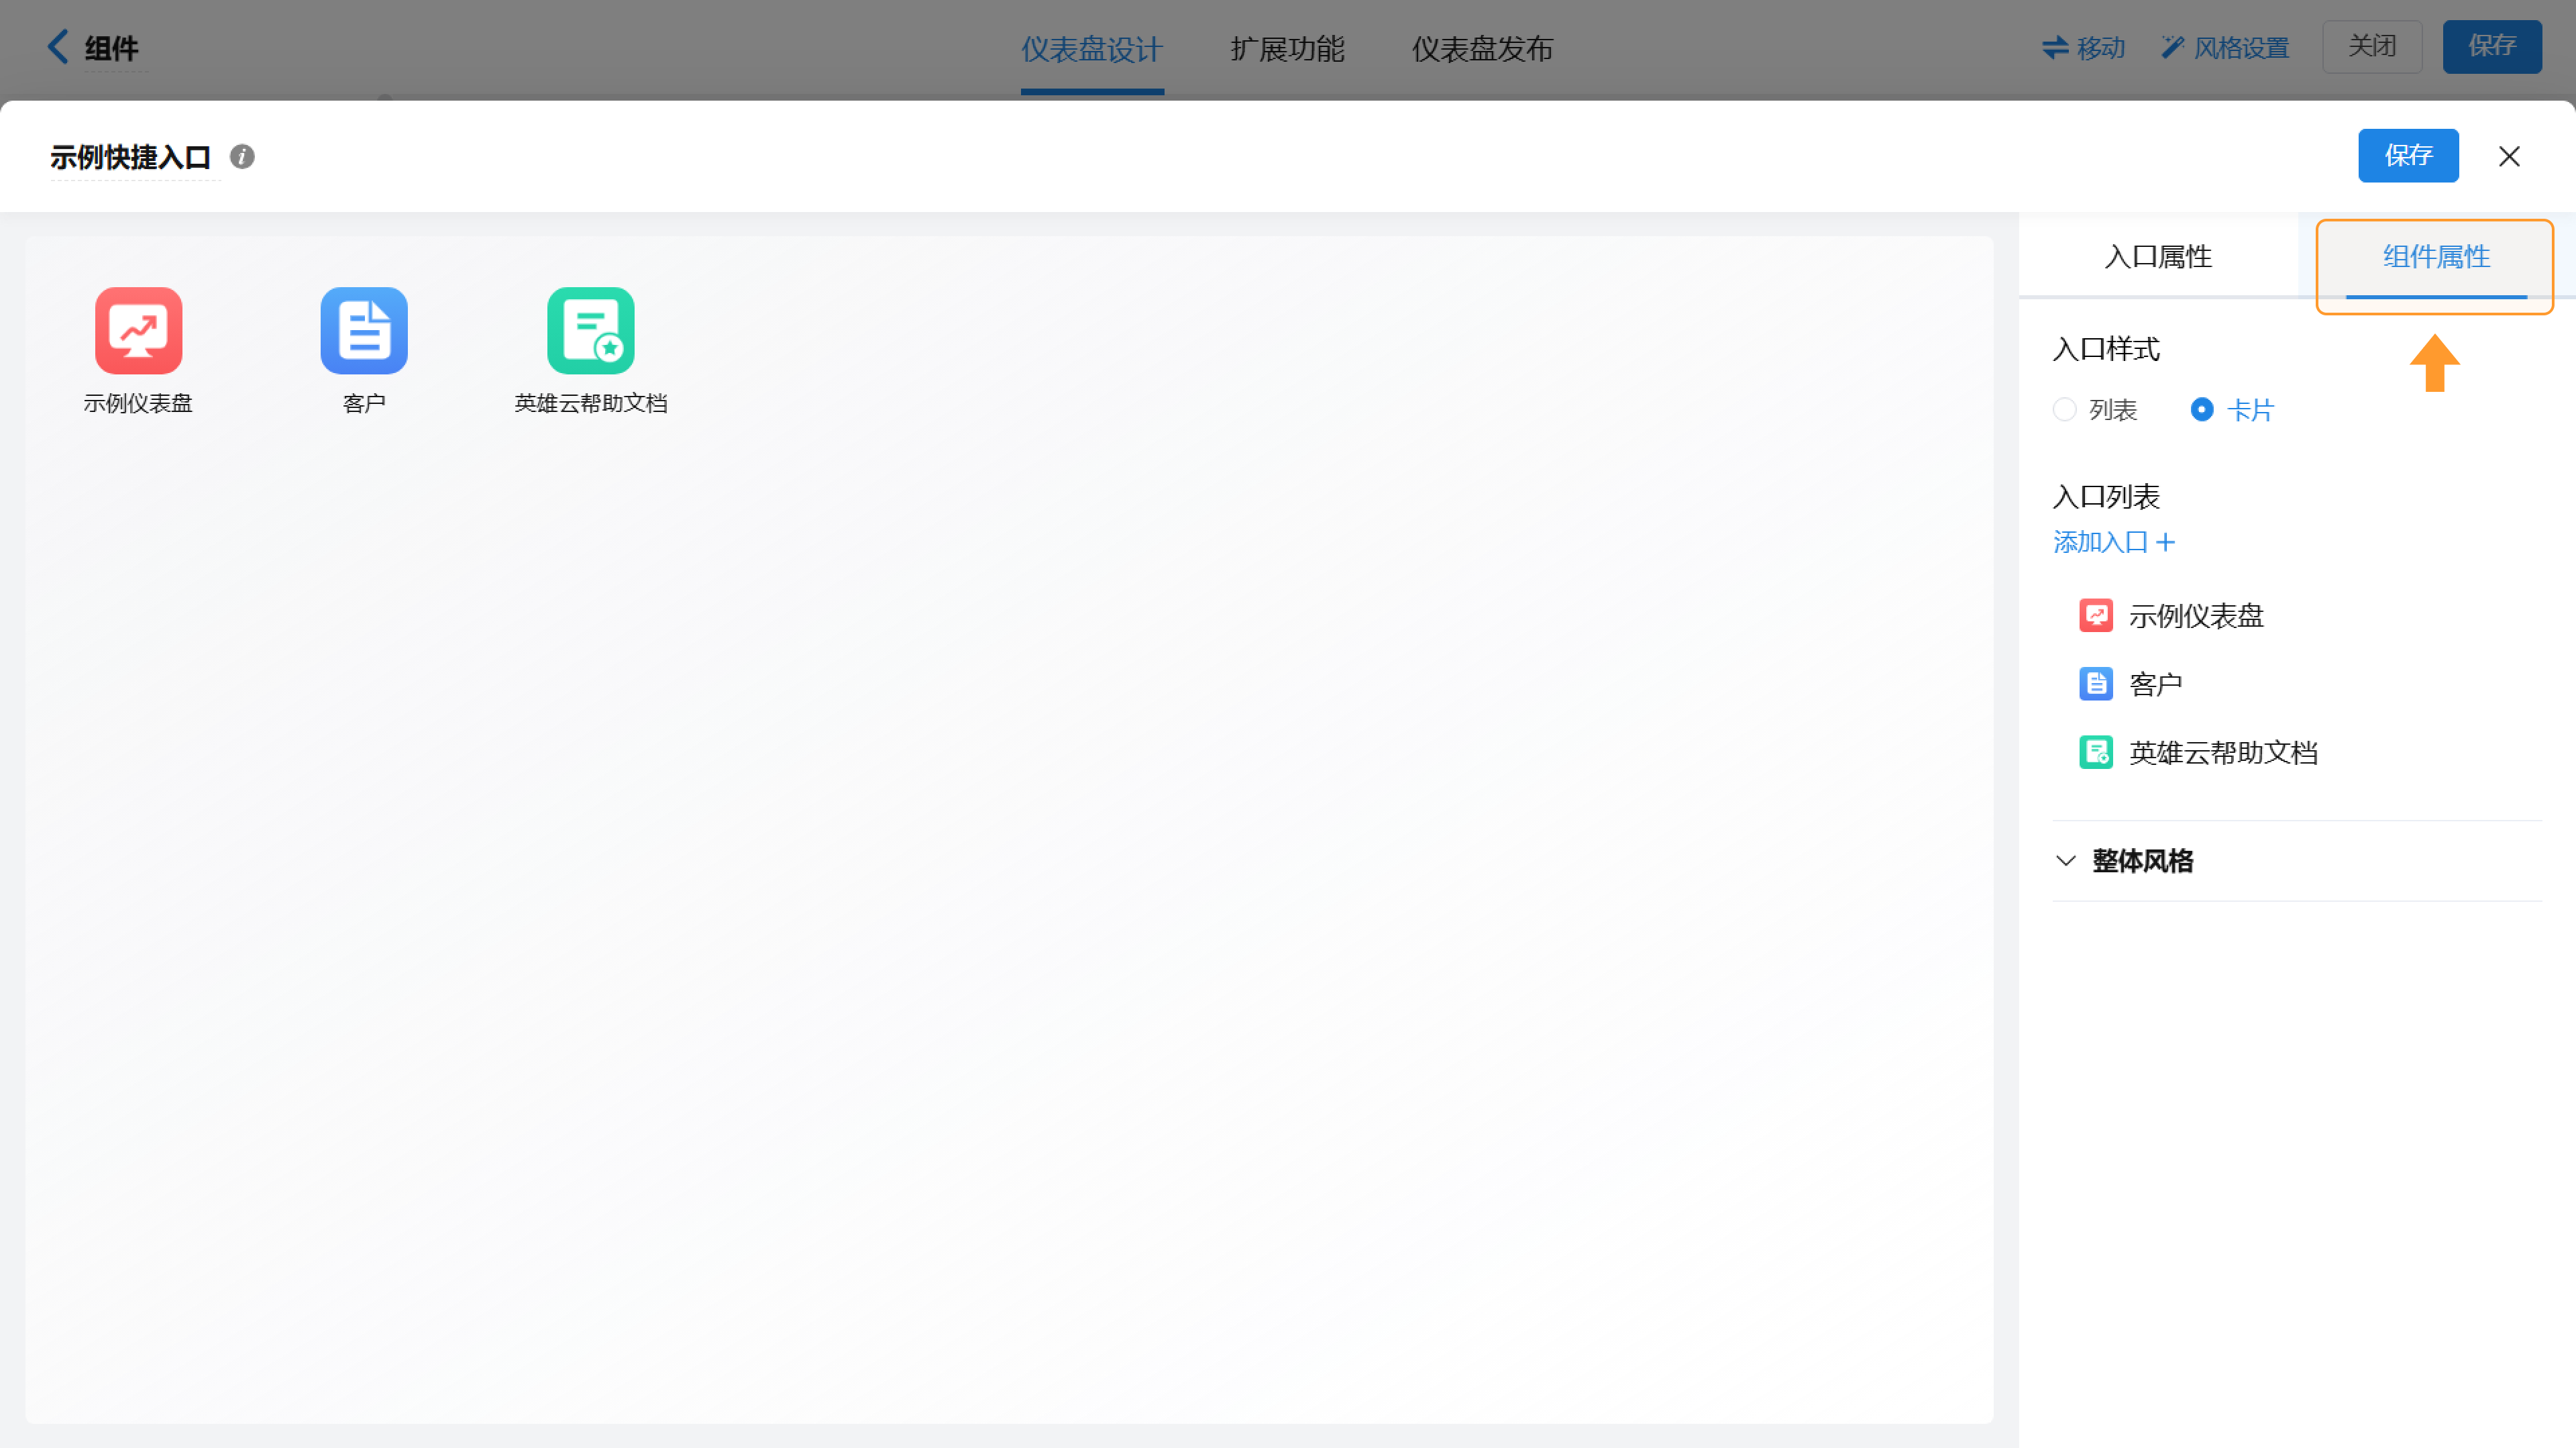This screenshot has height=1448, width=2576.
Task: Click the blue 客户 card icon
Action: pos(364,330)
